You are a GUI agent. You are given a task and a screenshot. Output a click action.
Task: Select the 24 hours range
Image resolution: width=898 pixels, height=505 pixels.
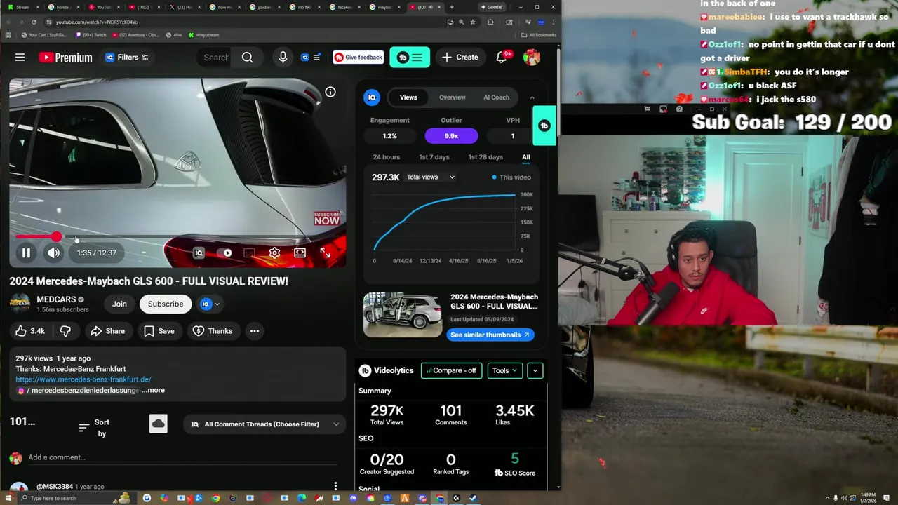pyautogui.click(x=387, y=157)
